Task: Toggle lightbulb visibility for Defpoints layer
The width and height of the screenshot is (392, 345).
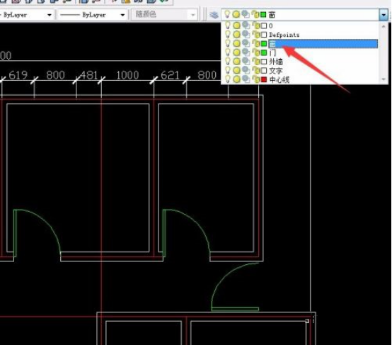Action: click(228, 35)
